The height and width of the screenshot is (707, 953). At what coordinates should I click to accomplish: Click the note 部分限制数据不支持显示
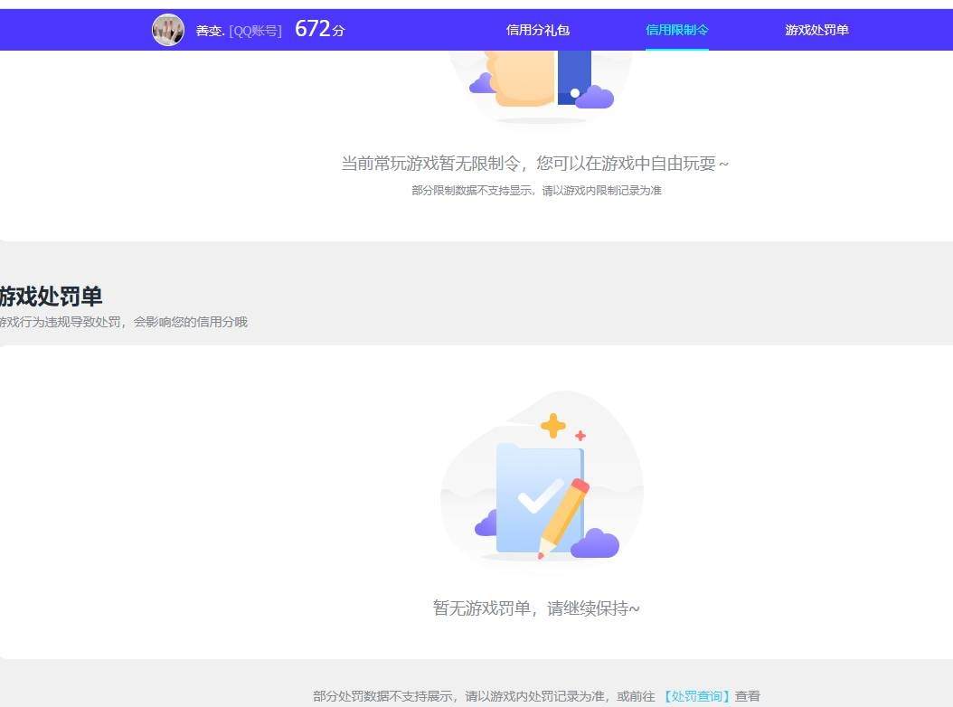click(x=536, y=190)
